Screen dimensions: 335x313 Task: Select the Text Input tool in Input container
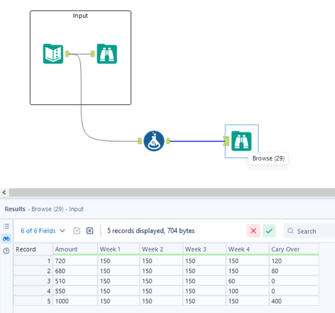[x=53, y=54]
